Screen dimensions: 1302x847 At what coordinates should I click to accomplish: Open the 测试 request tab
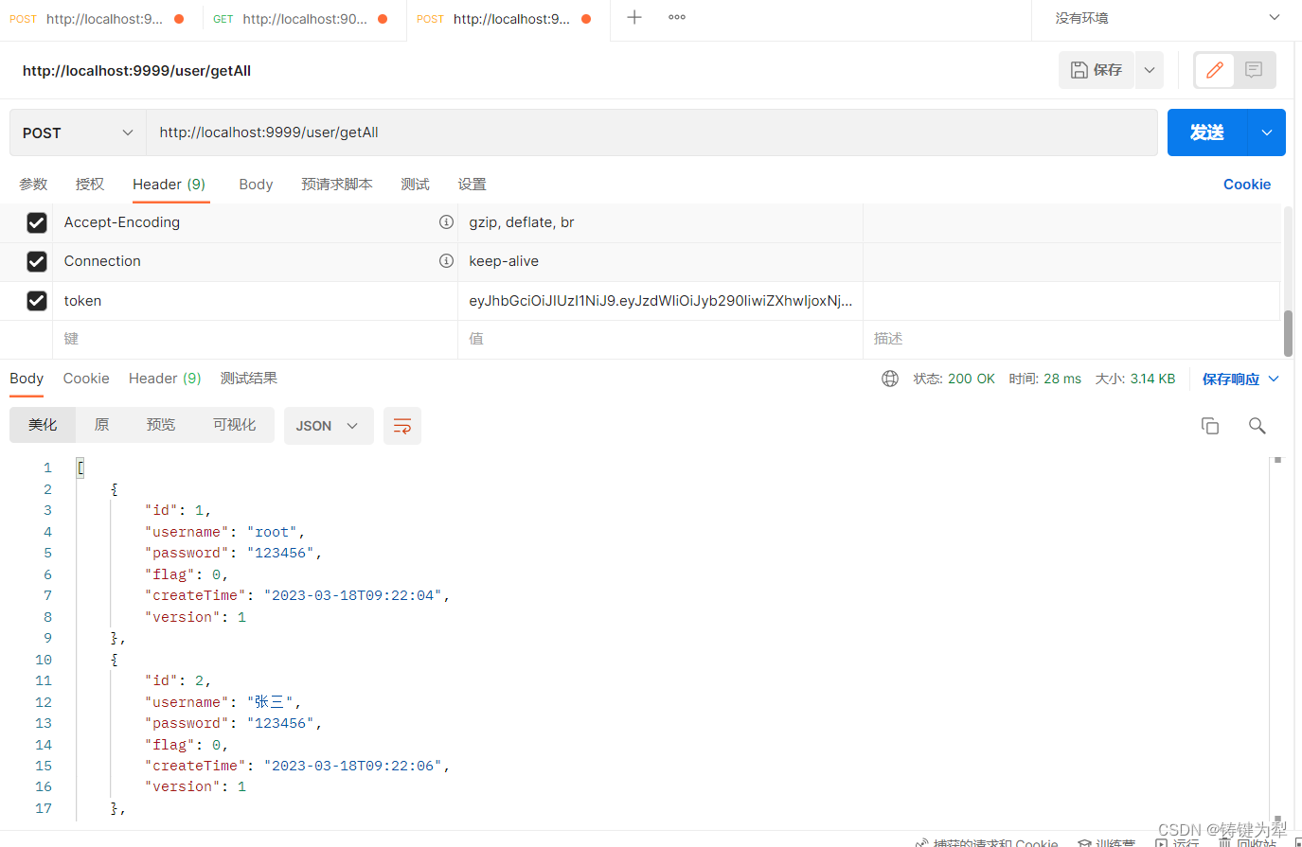(x=415, y=185)
